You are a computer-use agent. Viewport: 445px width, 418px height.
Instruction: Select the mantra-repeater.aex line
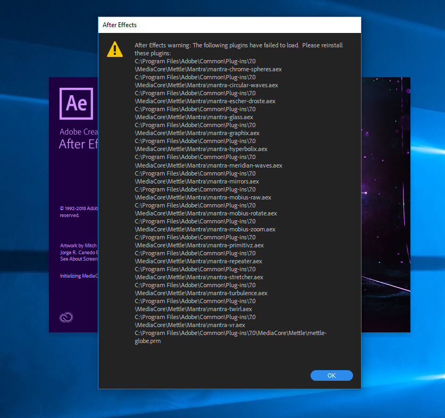198,261
